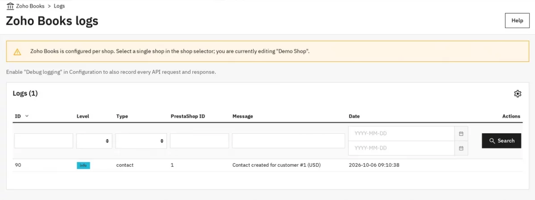Image resolution: width=535 pixels, height=200 pixels.
Task: Click the Actions column header
Action: coord(511,116)
